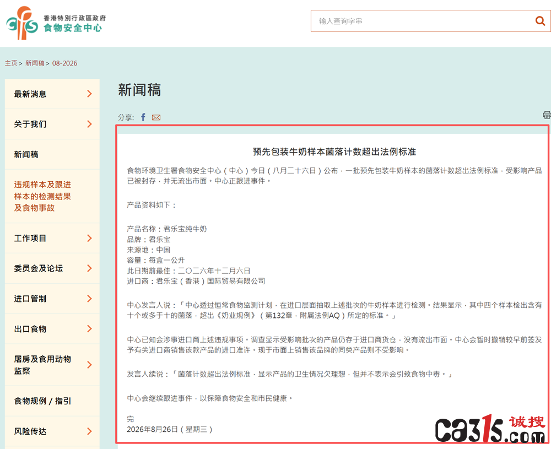Open 最新消息 sidebar menu

pyautogui.click(x=52, y=94)
